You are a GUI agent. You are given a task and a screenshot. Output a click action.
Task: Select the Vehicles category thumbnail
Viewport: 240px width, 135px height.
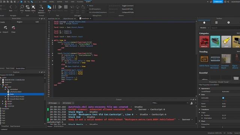(x=204, y=42)
